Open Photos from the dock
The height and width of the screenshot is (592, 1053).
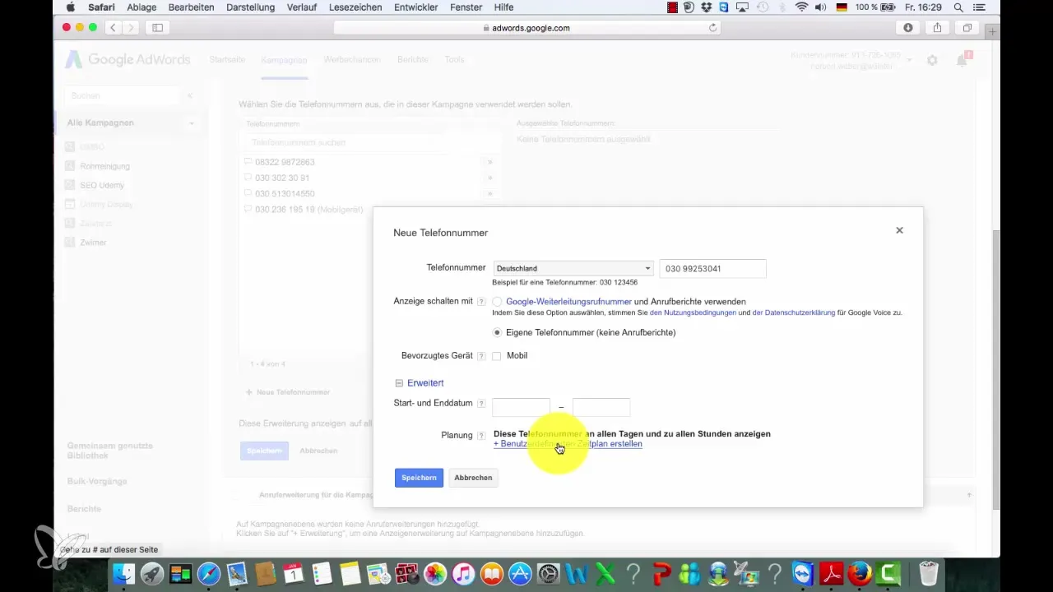point(435,573)
